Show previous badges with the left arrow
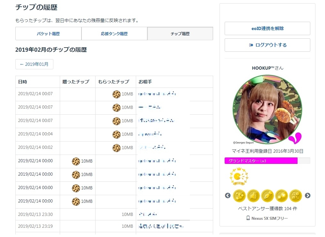Viewport: 325px width, 237px height. tap(228, 195)
